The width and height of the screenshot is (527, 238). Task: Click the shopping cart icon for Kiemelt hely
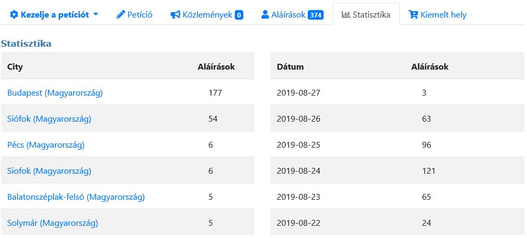pos(413,15)
